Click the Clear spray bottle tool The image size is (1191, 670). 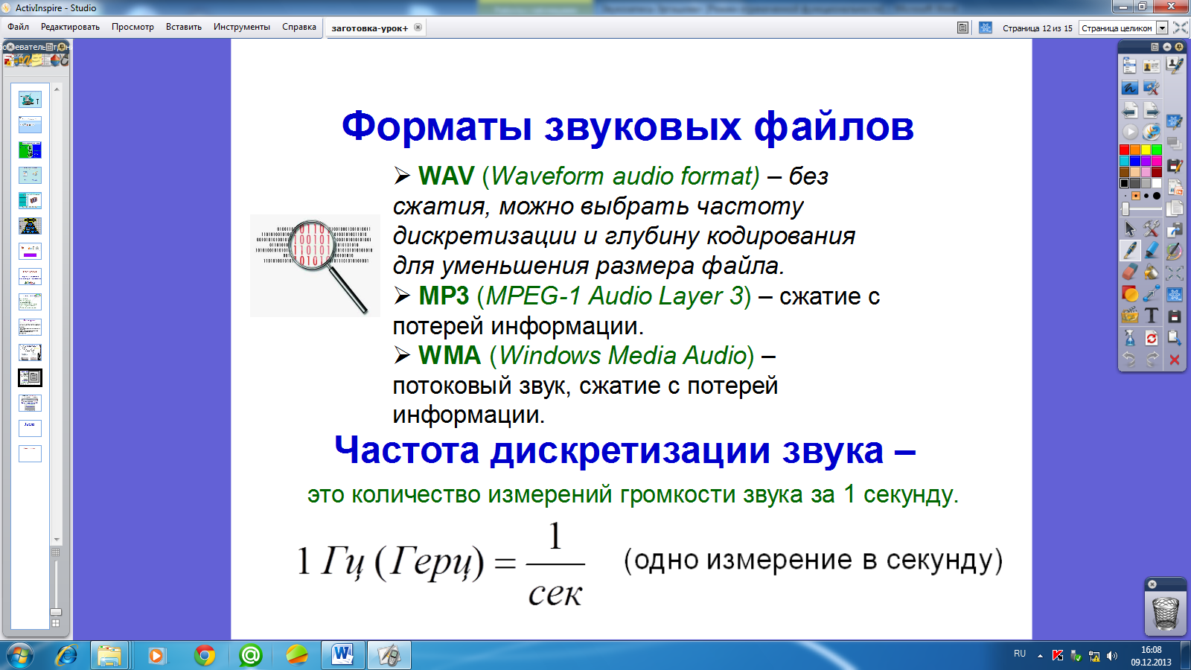tap(1130, 338)
